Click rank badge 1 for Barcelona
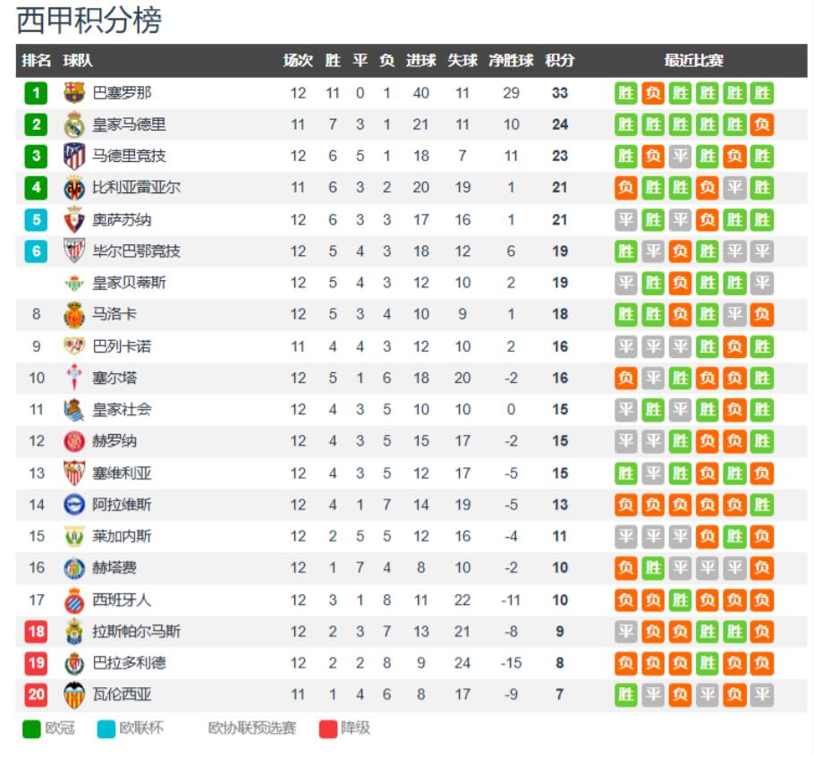 coord(36,93)
